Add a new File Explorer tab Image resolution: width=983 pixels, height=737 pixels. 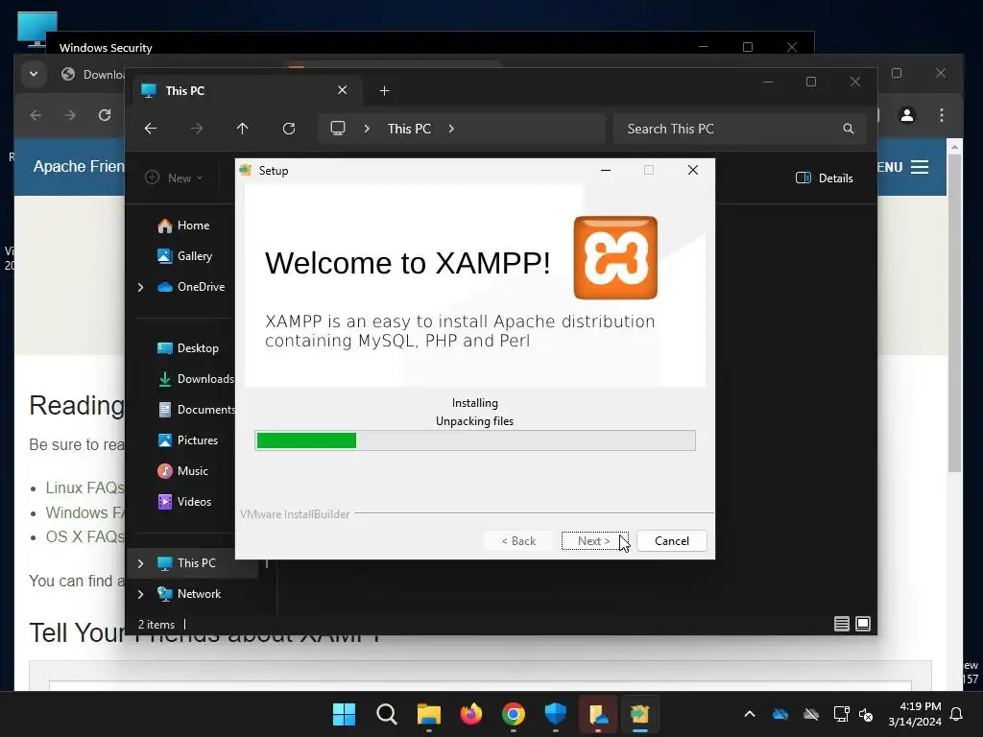pyautogui.click(x=384, y=91)
